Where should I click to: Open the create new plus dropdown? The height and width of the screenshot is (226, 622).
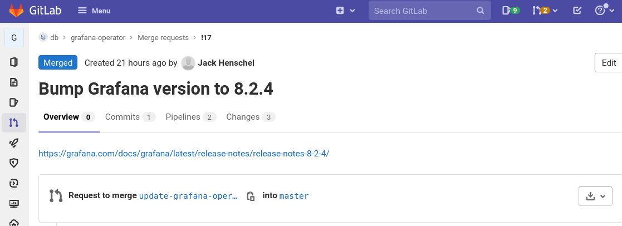[x=345, y=11]
